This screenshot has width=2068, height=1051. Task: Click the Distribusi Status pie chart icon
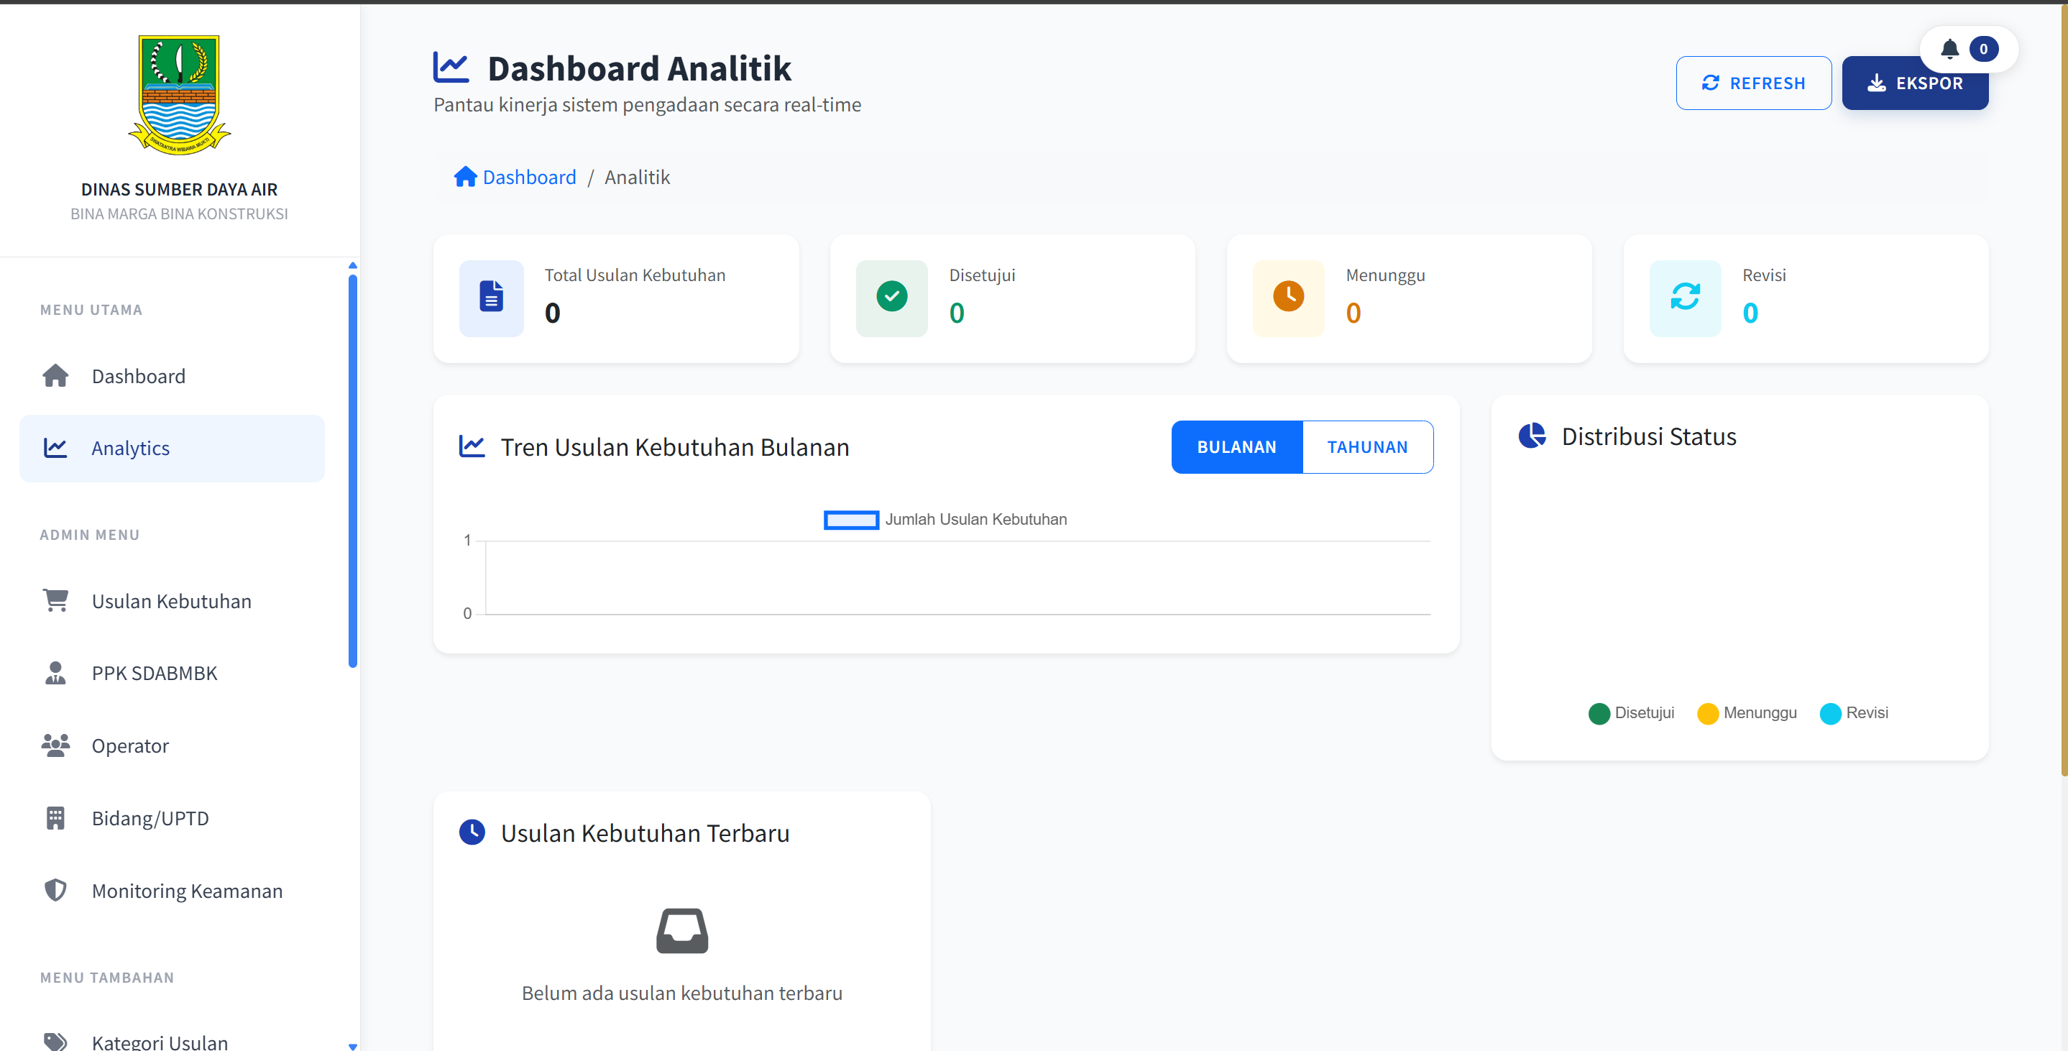(x=1531, y=436)
